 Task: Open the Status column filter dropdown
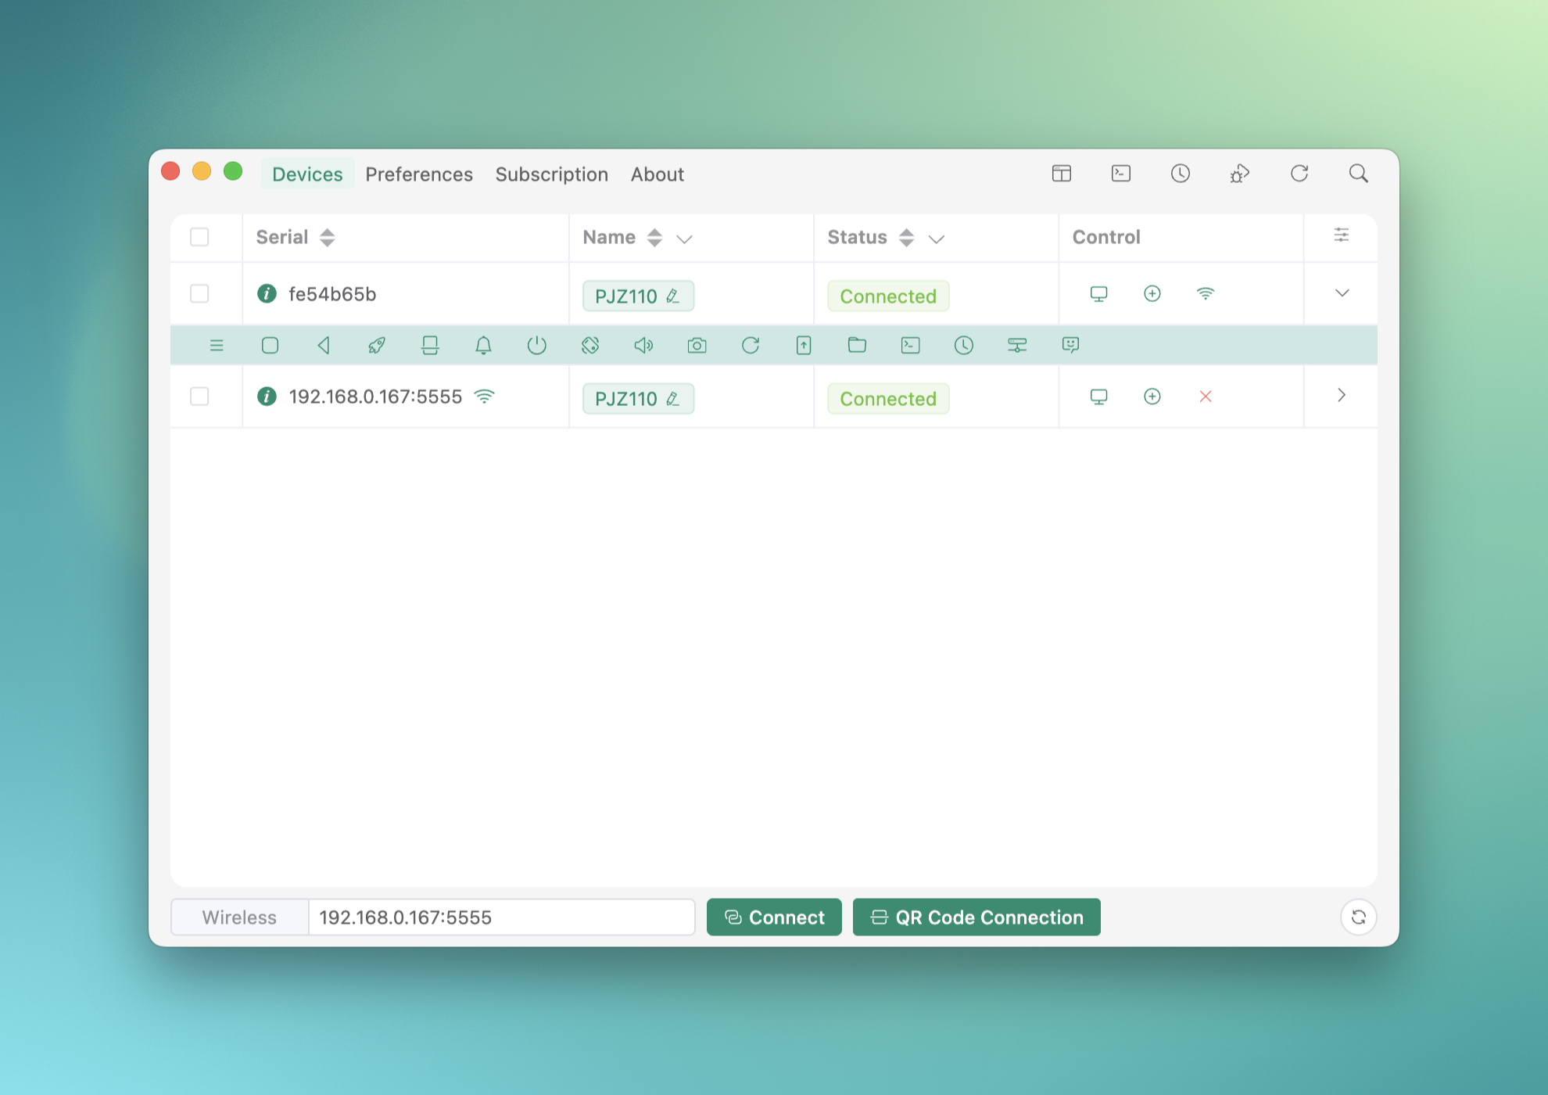(938, 239)
